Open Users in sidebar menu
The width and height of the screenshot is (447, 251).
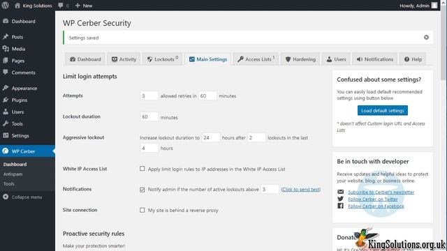(x=17, y=112)
